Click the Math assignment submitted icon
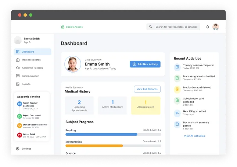The image size is (237, 167). [x=177, y=78]
